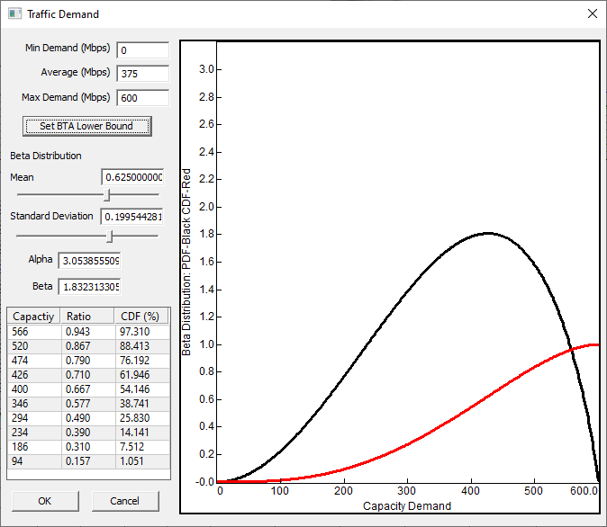Click the Mean value field

click(x=132, y=177)
